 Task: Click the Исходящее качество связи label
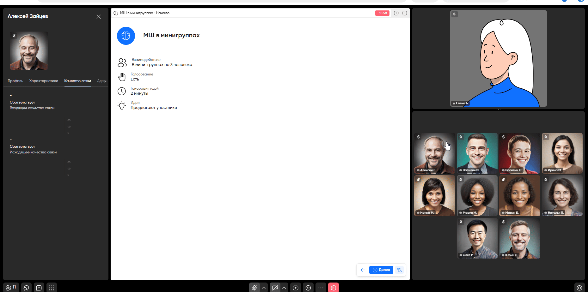[33, 152]
